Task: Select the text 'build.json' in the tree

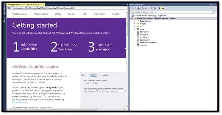Action: tap(144, 34)
